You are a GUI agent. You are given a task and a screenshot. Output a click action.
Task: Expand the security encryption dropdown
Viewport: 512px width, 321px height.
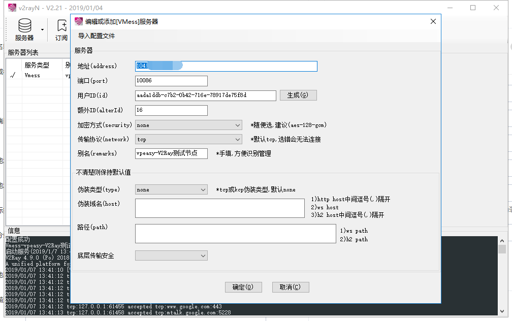click(x=188, y=125)
